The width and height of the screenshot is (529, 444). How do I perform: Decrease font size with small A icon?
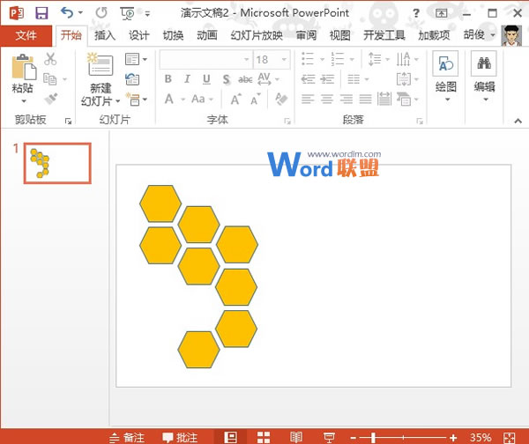click(x=256, y=100)
